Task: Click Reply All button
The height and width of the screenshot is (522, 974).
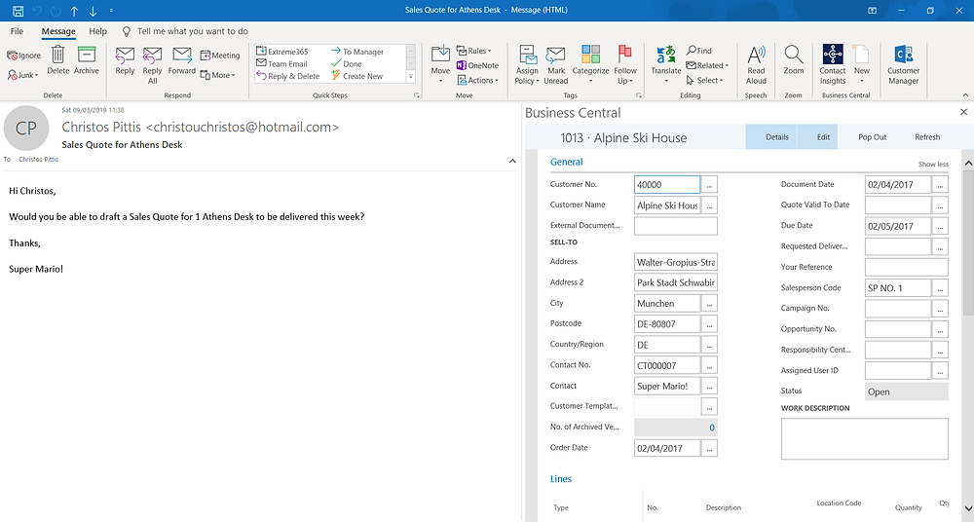Action: (x=152, y=65)
